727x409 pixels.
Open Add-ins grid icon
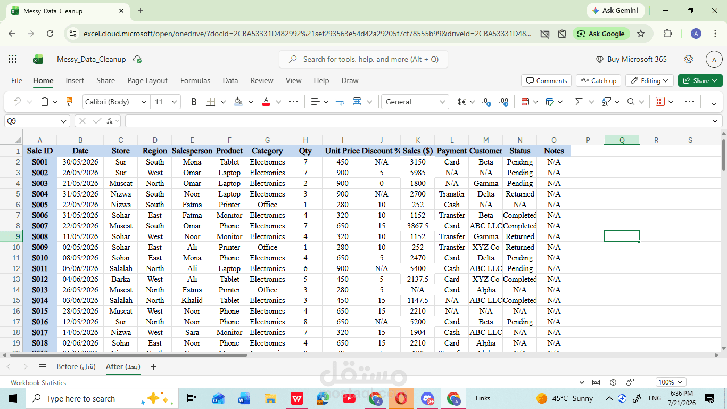[x=660, y=102]
